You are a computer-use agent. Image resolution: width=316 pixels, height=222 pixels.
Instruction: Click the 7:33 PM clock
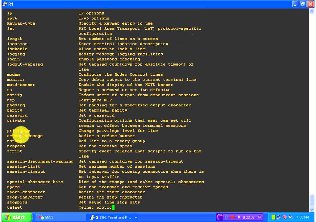302,217
